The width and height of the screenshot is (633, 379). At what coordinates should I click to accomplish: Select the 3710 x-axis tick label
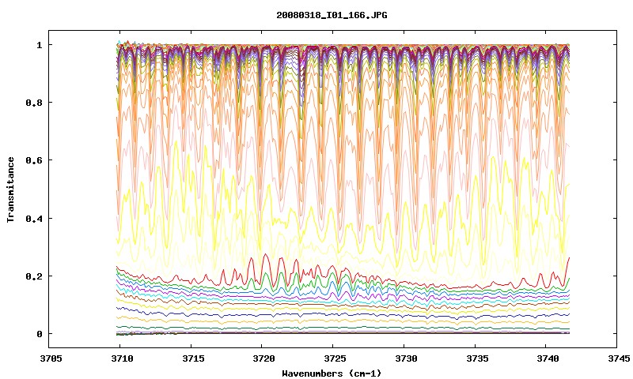click(122, 358)
